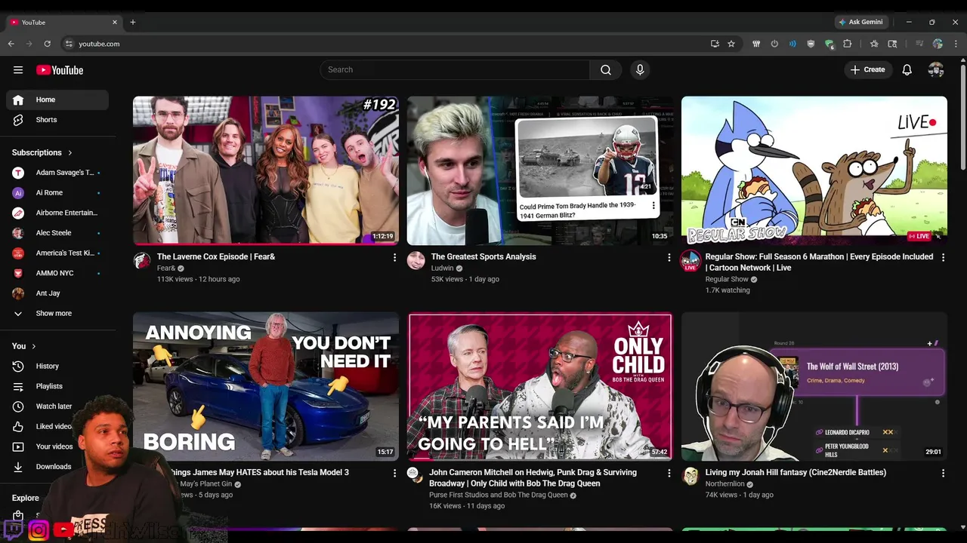Go to Home in the sidebar
This screenshot has width=967, height=543.
click(57, 100)
